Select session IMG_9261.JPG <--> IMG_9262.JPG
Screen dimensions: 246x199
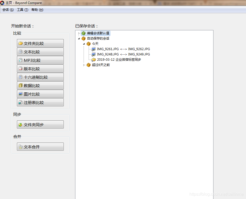[x=123, y=49]
